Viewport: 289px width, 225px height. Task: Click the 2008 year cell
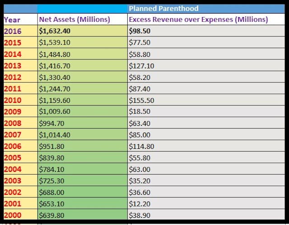12,123
